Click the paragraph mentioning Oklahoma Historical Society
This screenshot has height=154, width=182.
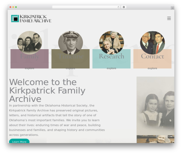click(57, 120)
